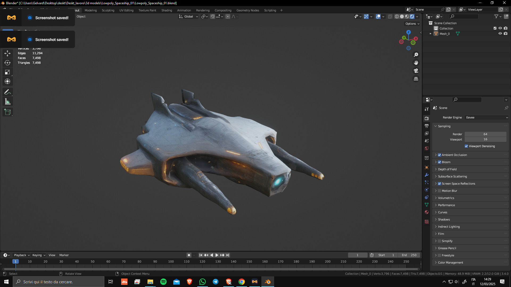The width and height of the screenshot is (511, 287).
Task: Open the Output properties printer tab
Action: [427, 126]
